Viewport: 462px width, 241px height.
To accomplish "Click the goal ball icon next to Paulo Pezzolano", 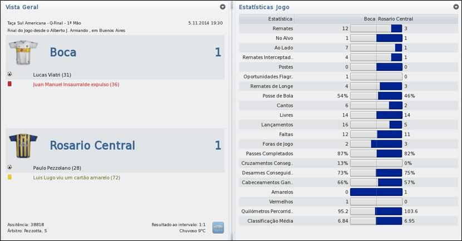I will tap(9, 167).
